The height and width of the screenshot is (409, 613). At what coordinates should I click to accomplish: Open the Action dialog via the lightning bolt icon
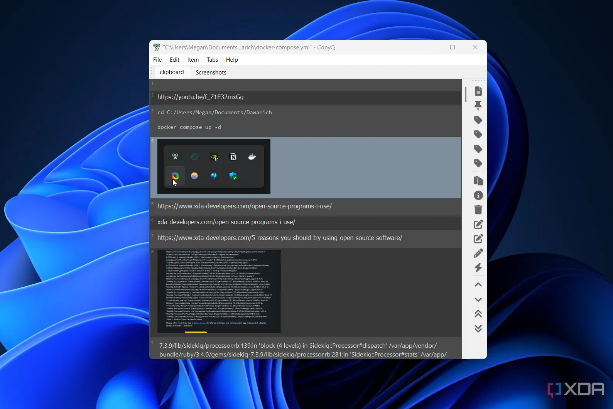pos(478,267)
